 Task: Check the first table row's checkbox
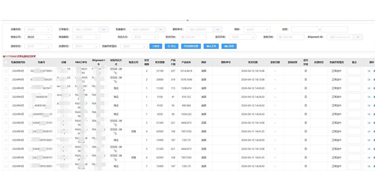6,71
